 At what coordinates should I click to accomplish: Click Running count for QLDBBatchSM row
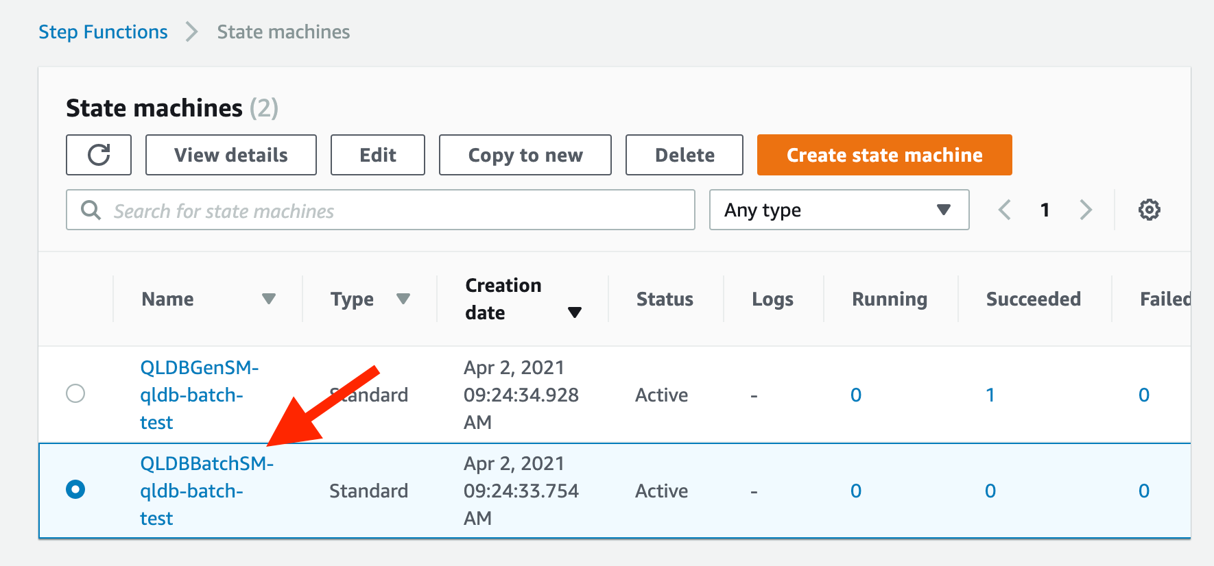(x=856, y=491)
